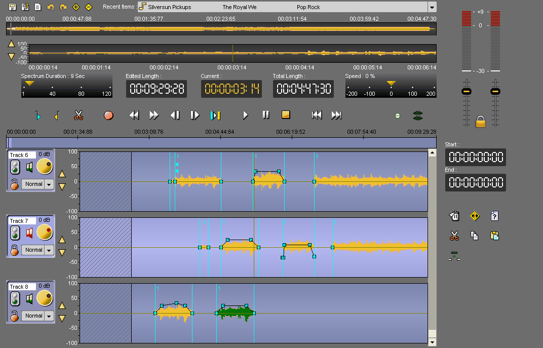
Task: Click the Save floppy disk icon
Action: [12, 7]
